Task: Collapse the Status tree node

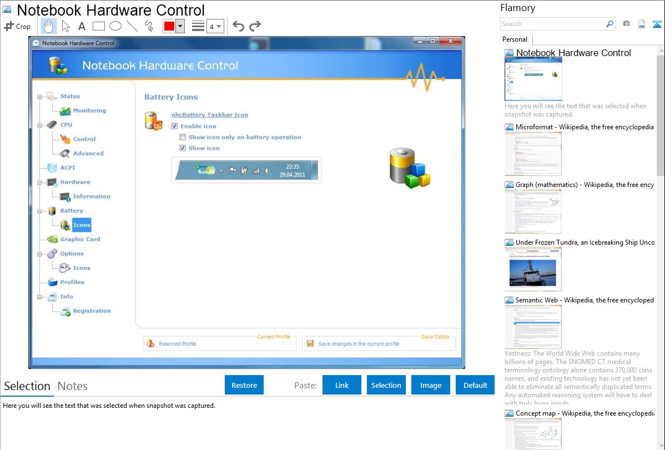Action: click(39, 97)
